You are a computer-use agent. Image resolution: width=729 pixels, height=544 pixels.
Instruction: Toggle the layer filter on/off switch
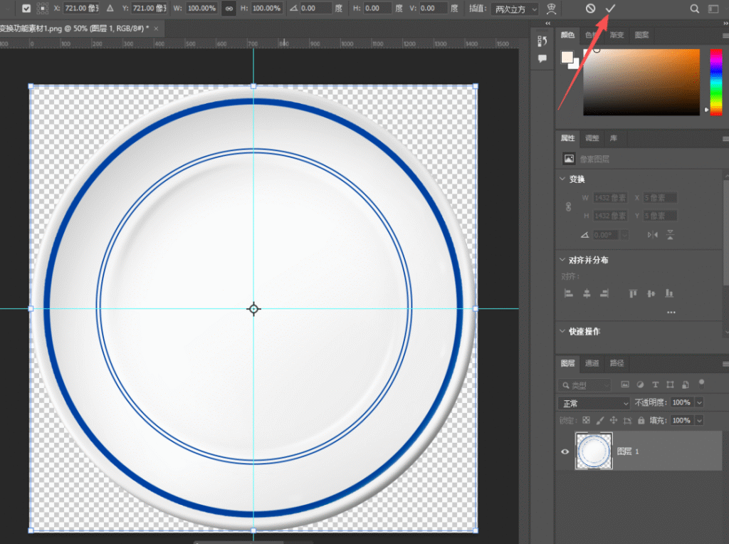(x=701, y=384)
